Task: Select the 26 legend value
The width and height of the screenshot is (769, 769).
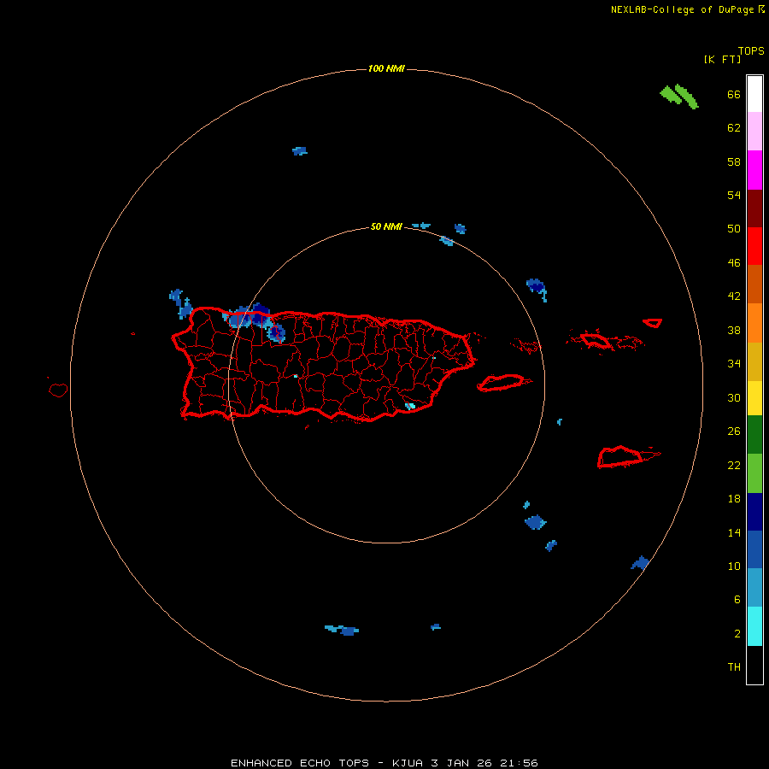Action: (734, 431)
